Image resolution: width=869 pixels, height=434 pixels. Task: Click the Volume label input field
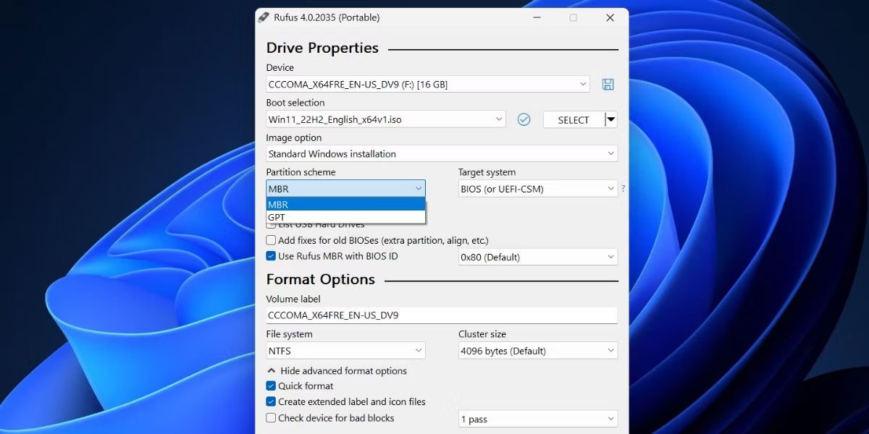click(x=442, y=315)
